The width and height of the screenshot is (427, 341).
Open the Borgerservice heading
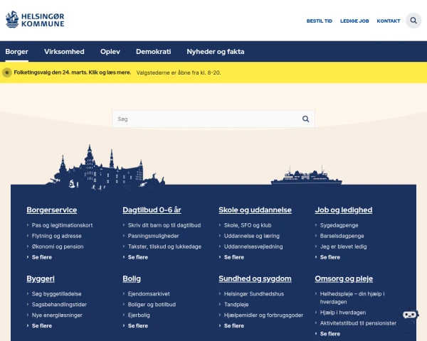pyautogui.click(x=52, y=210)
